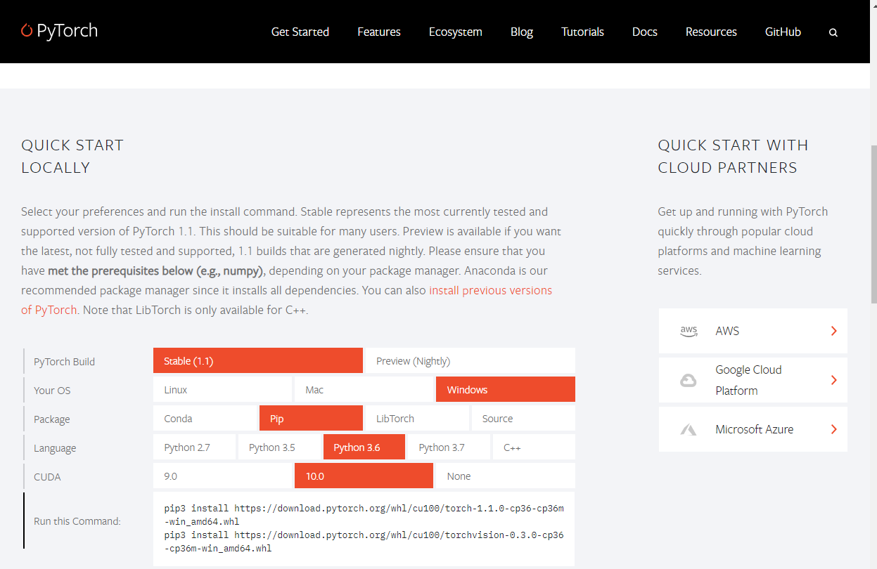877x569 pixels.
Task: Click the Google Cloud Platform cloud icon
Action: click(x=688, y=381)
